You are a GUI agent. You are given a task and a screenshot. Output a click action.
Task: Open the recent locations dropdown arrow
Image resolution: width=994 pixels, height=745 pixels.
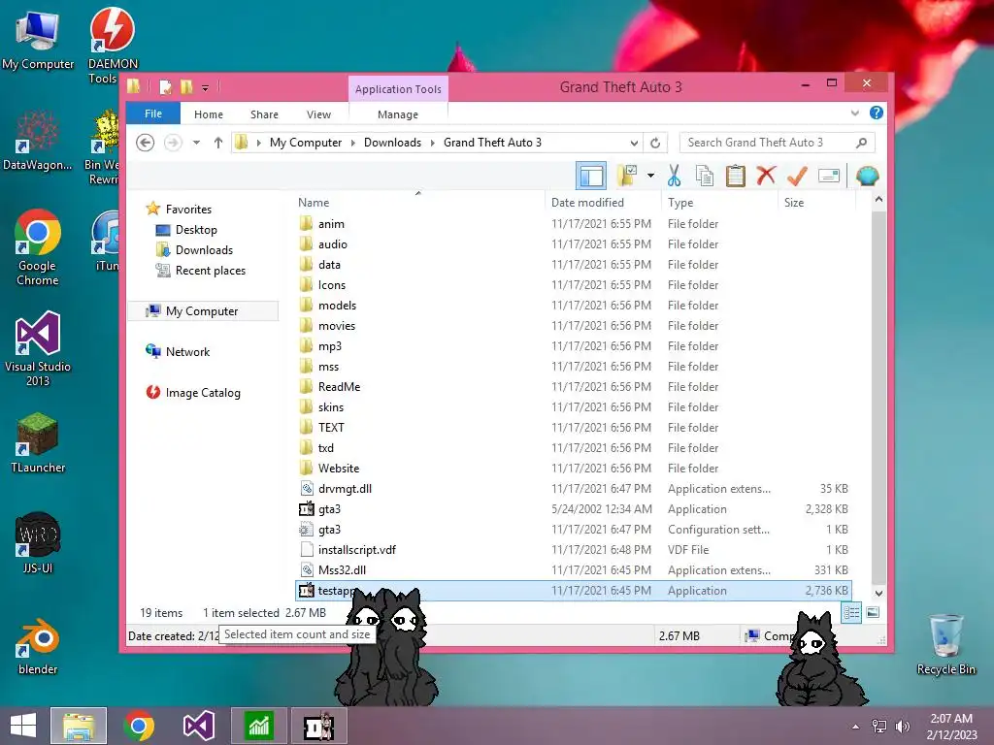click(196, 143)
